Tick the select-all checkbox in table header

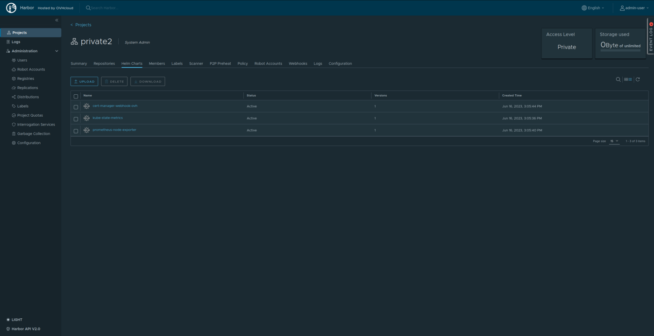point(76,96)
